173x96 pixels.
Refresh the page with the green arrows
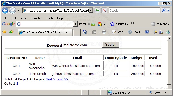pos(97,10)
